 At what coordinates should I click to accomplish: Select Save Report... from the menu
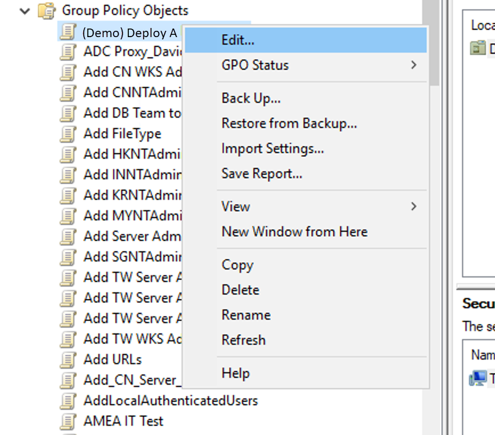click(262, 174)
